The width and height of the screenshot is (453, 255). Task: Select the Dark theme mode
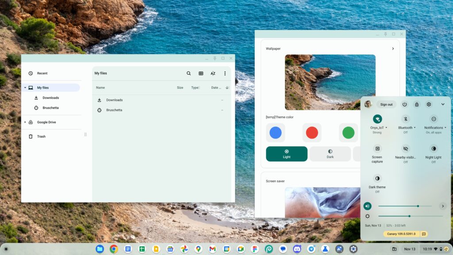point(330,154)
